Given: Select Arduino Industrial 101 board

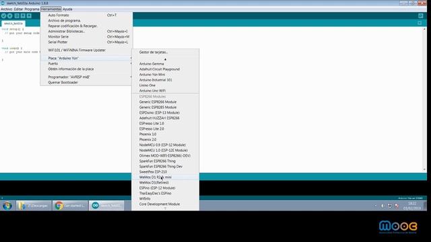Looking at the screenshot, I should [165, 80].
